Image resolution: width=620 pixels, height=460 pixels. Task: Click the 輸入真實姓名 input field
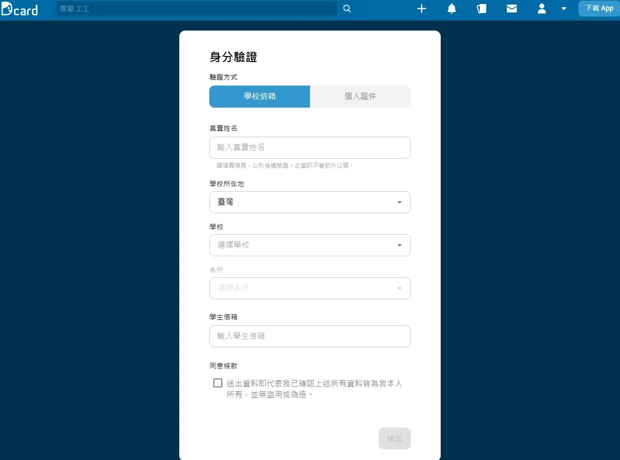click(x=309, y=147)
